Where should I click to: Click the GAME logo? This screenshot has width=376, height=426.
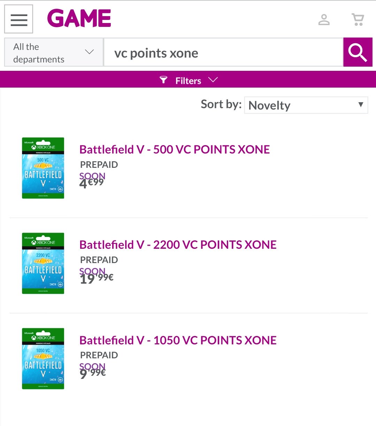pos(79,18)
